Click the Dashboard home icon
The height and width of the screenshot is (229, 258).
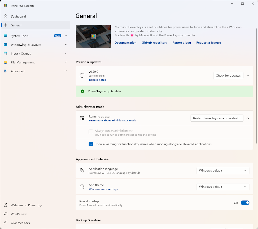(6, 16)
